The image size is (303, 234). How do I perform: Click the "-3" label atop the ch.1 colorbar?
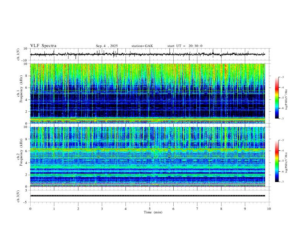(282, 77)
